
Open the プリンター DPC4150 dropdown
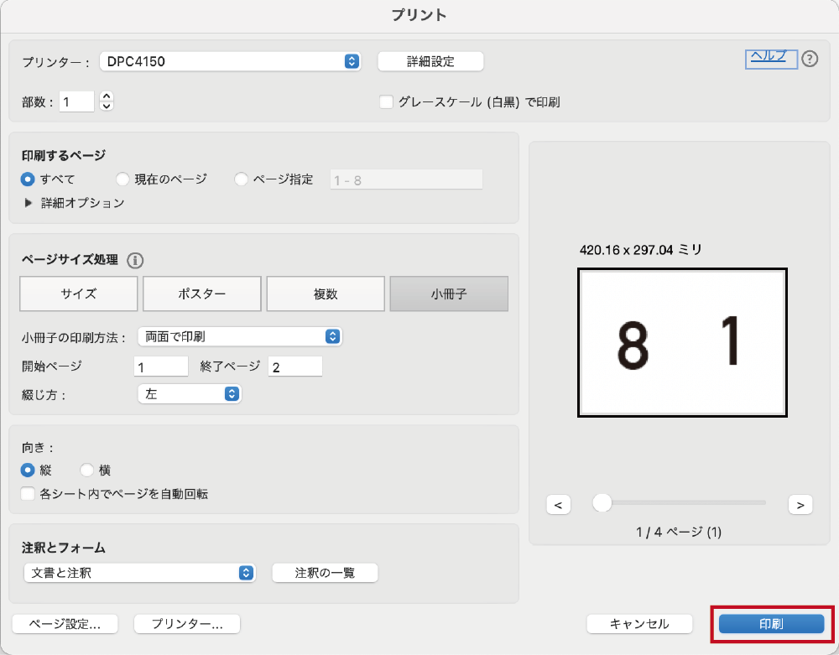click(230, 61)
